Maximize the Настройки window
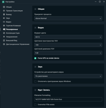This screenshot has height=108, width=106. click(100, 2)
